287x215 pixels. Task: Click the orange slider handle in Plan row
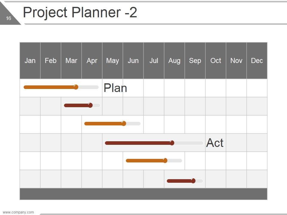click(76, 87)
